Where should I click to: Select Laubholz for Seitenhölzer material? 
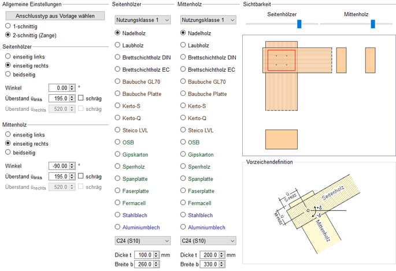coord(119,45)
